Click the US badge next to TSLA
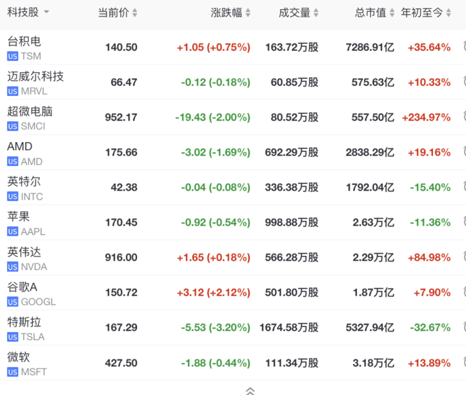Image resolution: width=466 pixels, height=395 pixels. 12,337
